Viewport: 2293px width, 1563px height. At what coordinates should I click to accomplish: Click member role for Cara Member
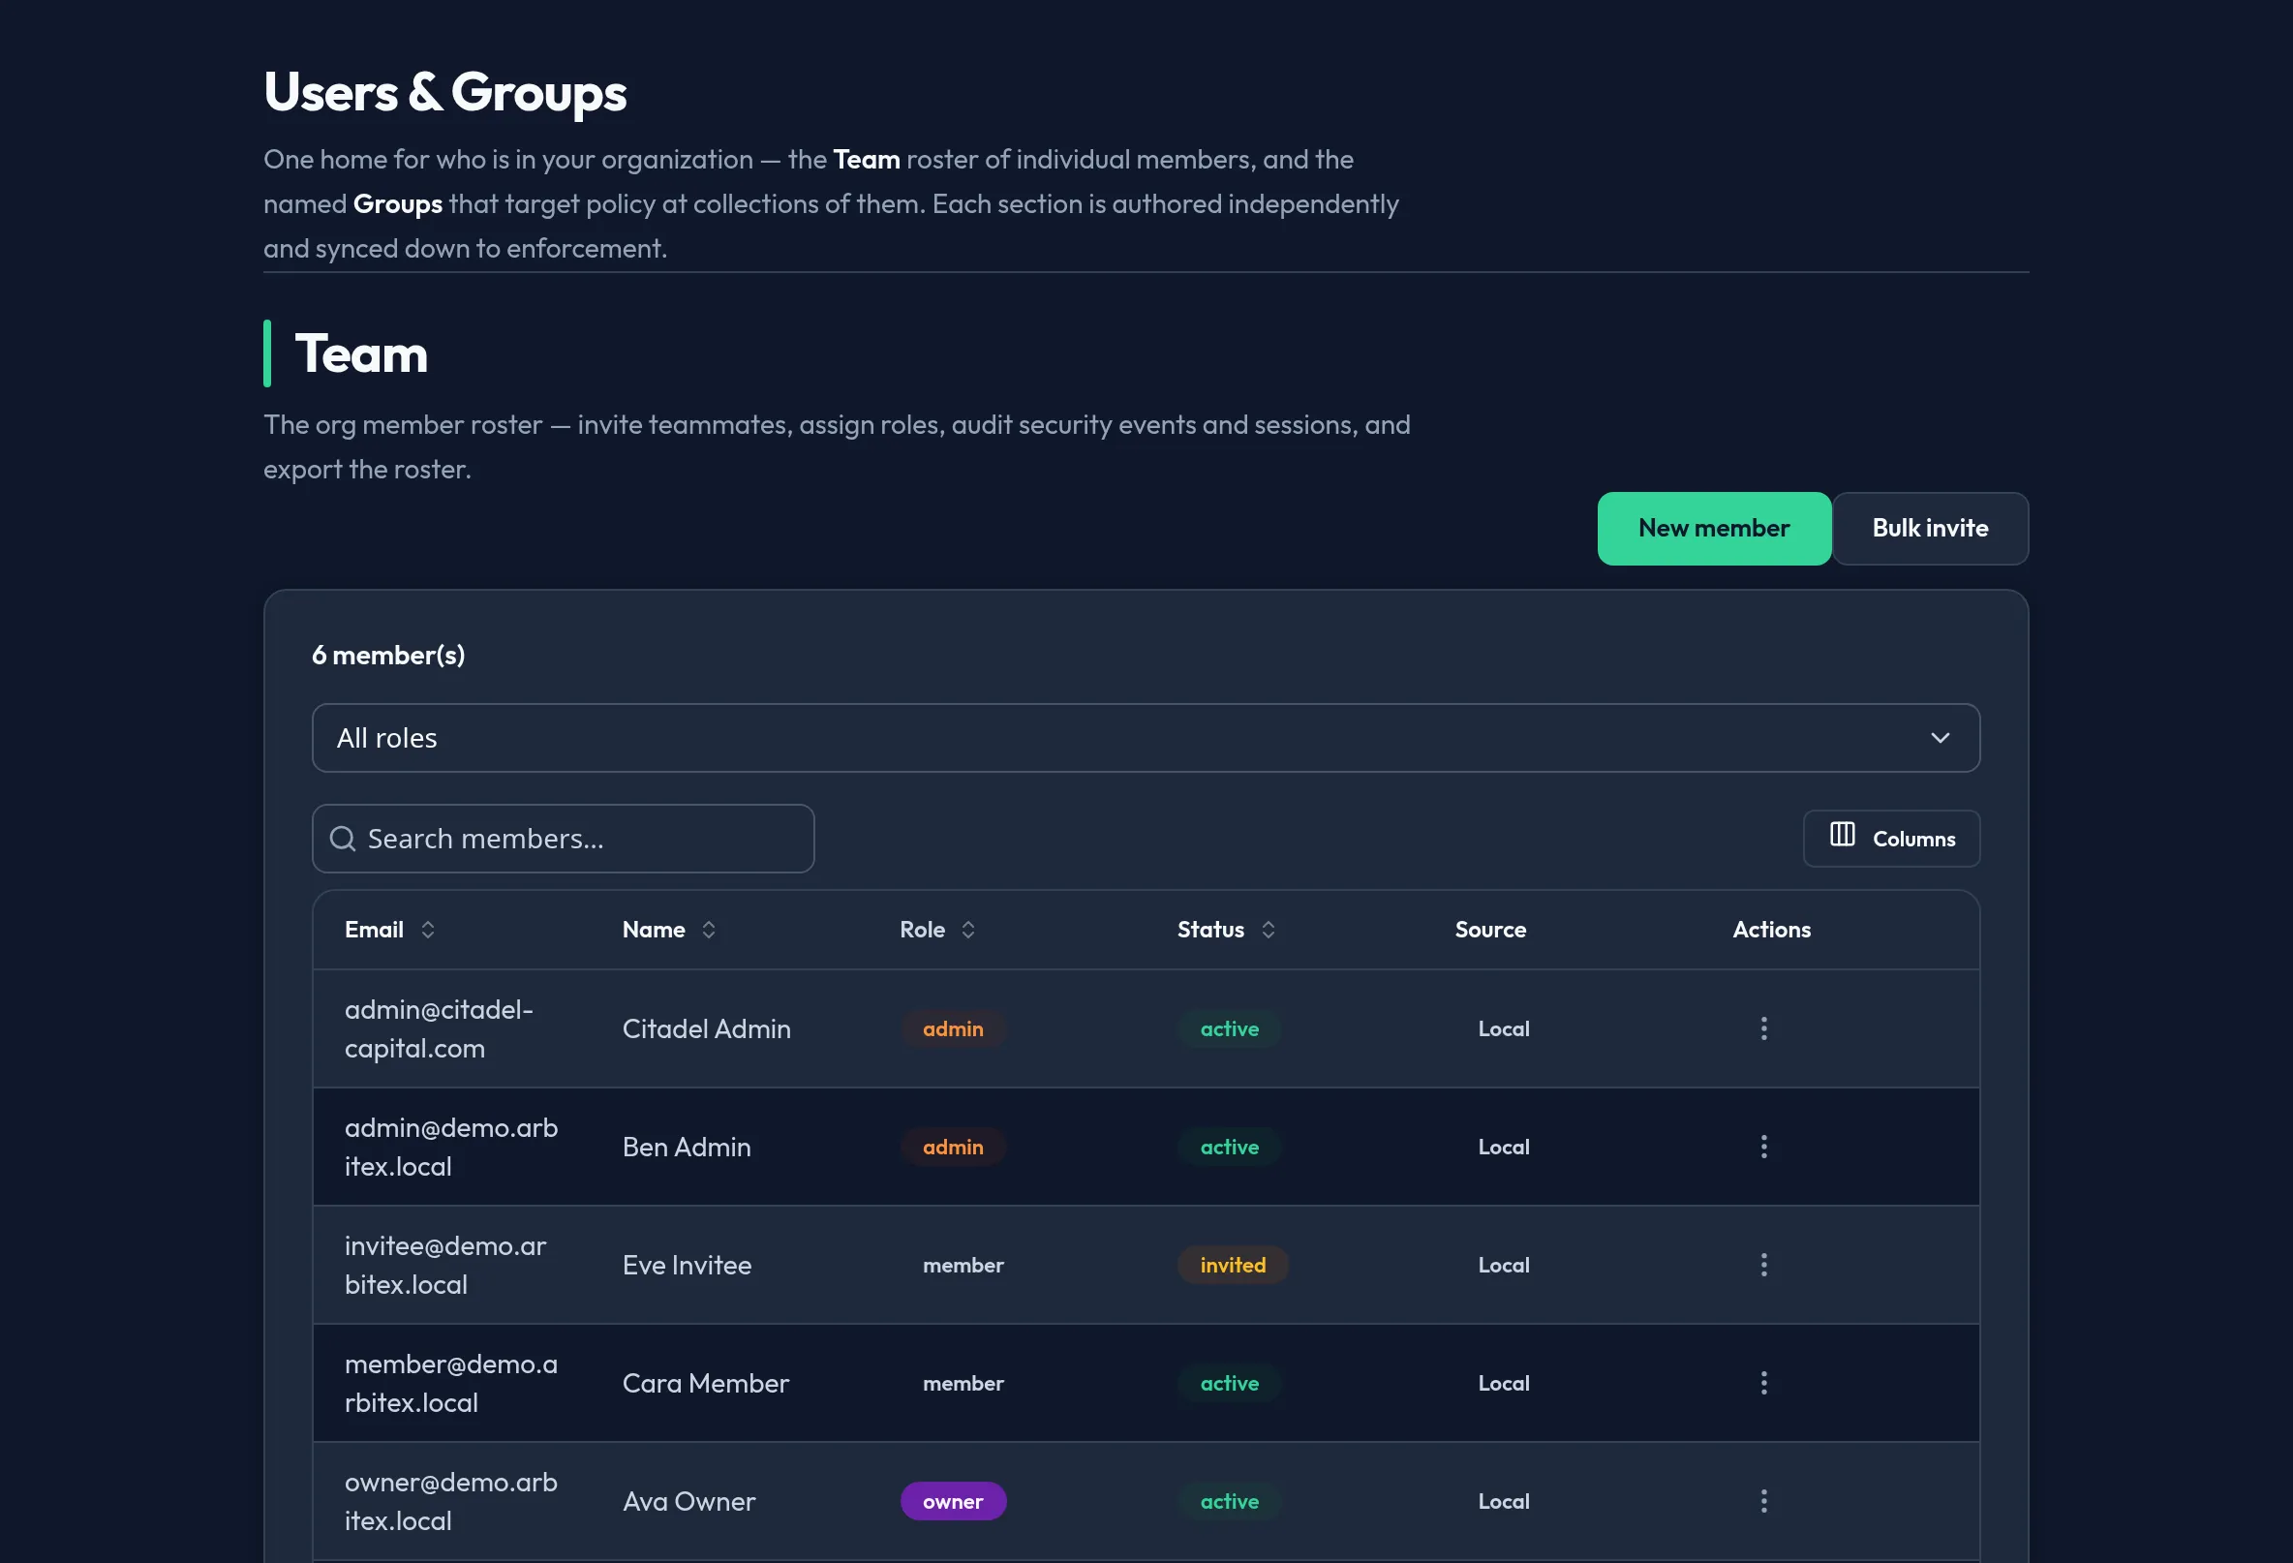[x=963, y=1383]
